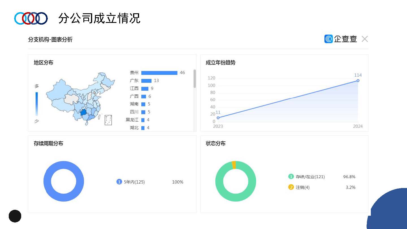This screenshot has width=407, height=229.
Task: Click the yellow 注销 segment of the donut
Action: tap(234, 165)
